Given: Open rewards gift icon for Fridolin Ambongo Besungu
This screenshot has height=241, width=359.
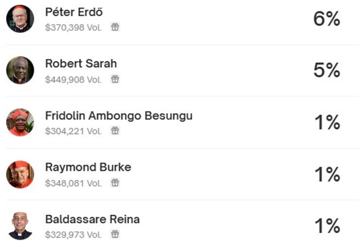Looking at the screenshot, I should pyautogui.click(x=115, y=131).
